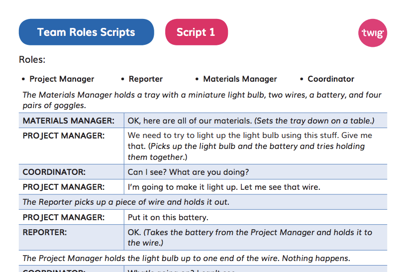Click the Roles: heading text
This screenshot has width=406, height=272.
[x=32, y=60]
